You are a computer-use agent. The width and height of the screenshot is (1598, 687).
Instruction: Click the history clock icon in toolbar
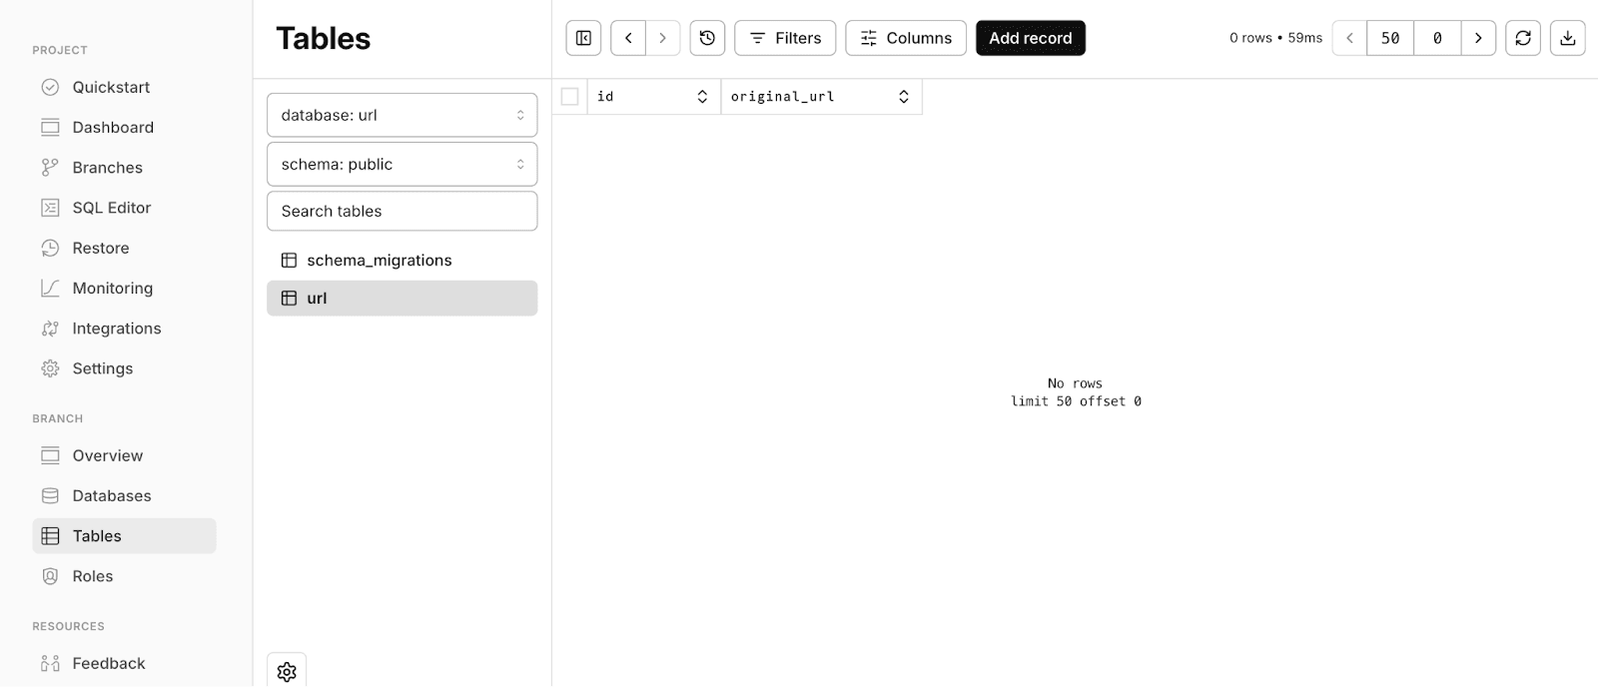pos(707,38)
